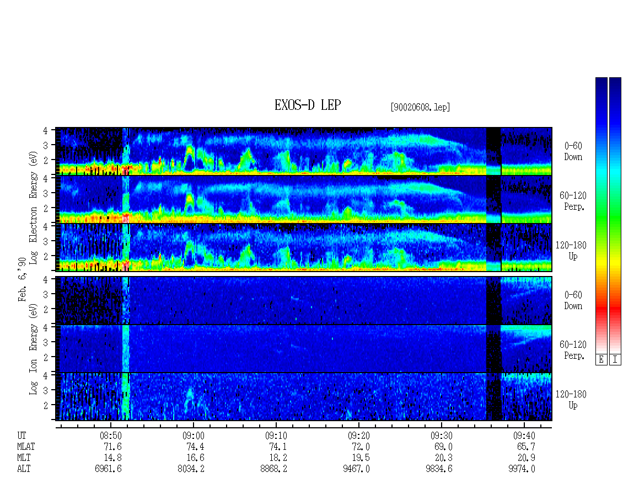Click the 09:10 UT time label

[276, 436]
